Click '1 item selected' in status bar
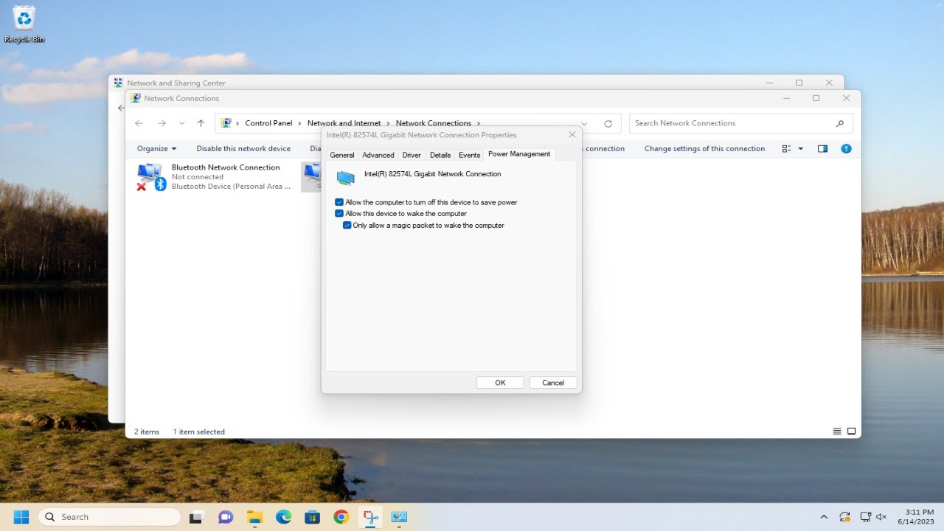This screenshot has width=944, height=531. [x=199, y=432]
